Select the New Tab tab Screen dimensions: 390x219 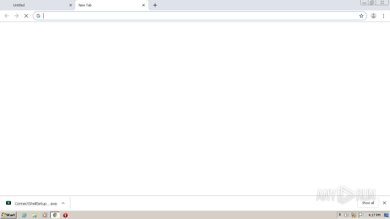[112, 5]
